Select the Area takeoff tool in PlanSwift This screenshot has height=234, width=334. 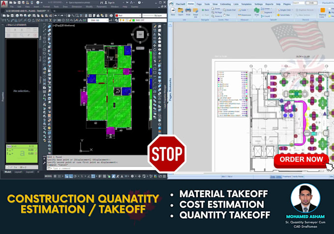pyautogui.click(x=257, y=12)
